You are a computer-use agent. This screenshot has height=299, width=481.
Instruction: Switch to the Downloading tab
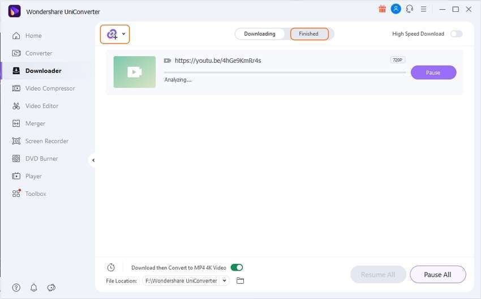260,34
